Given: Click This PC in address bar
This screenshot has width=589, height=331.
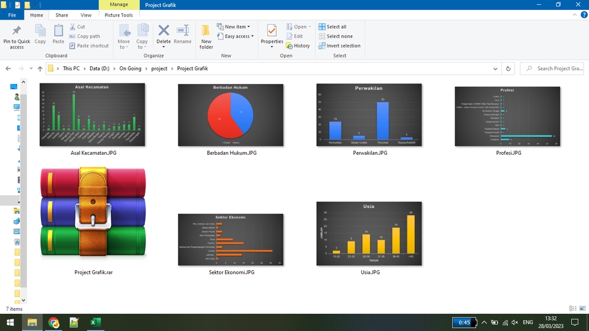Looking at the screenshot, I should tap(71, 68).
